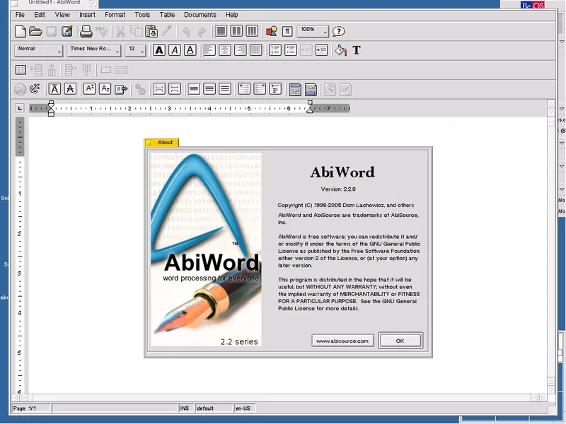The image size is (566, 424).
Task: Toggle justified text alignment
Action: [256, 50]
